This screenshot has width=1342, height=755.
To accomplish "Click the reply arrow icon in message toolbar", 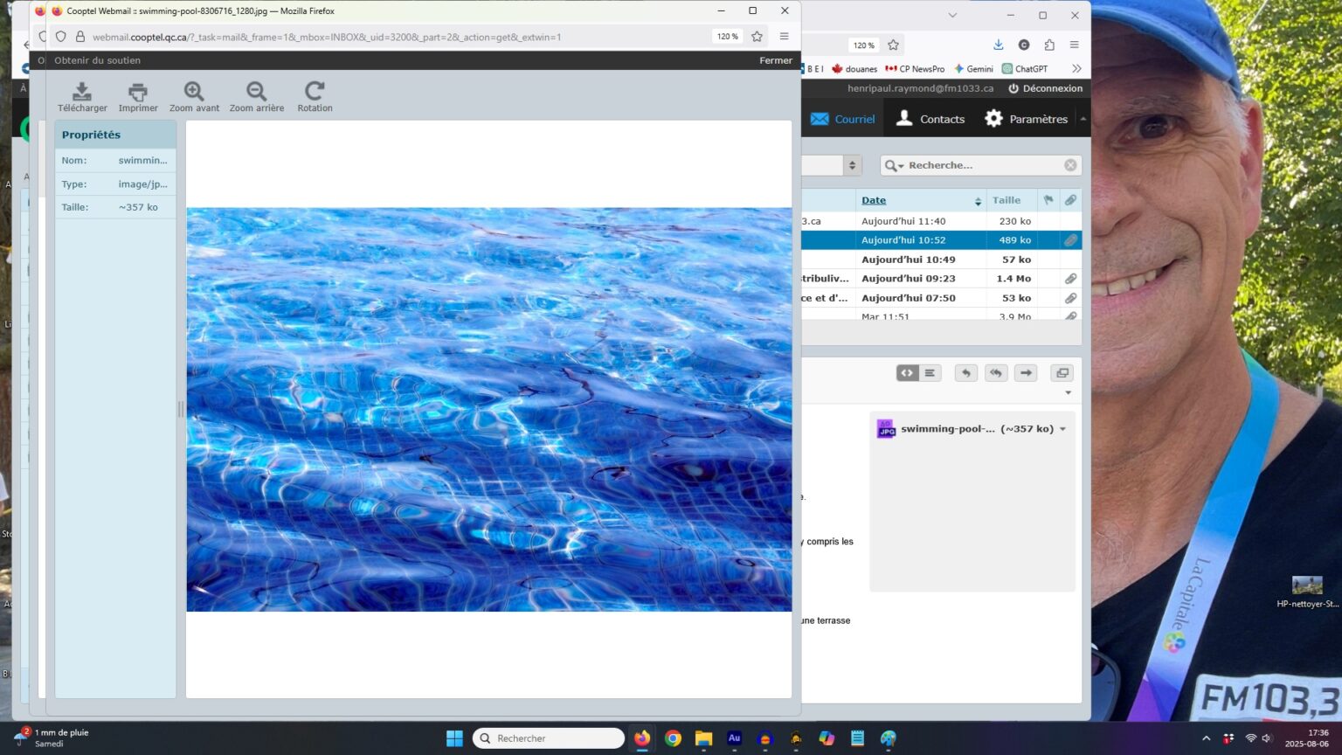I will (x=965, y=373).
